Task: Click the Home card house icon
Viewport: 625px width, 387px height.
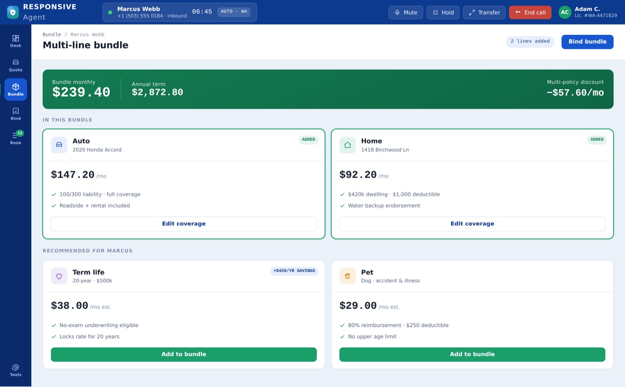Action: click(347, 145)
